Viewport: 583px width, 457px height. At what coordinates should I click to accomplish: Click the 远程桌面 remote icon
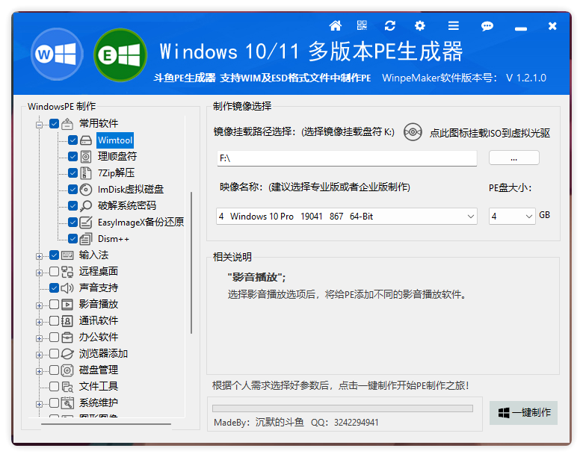67,272
